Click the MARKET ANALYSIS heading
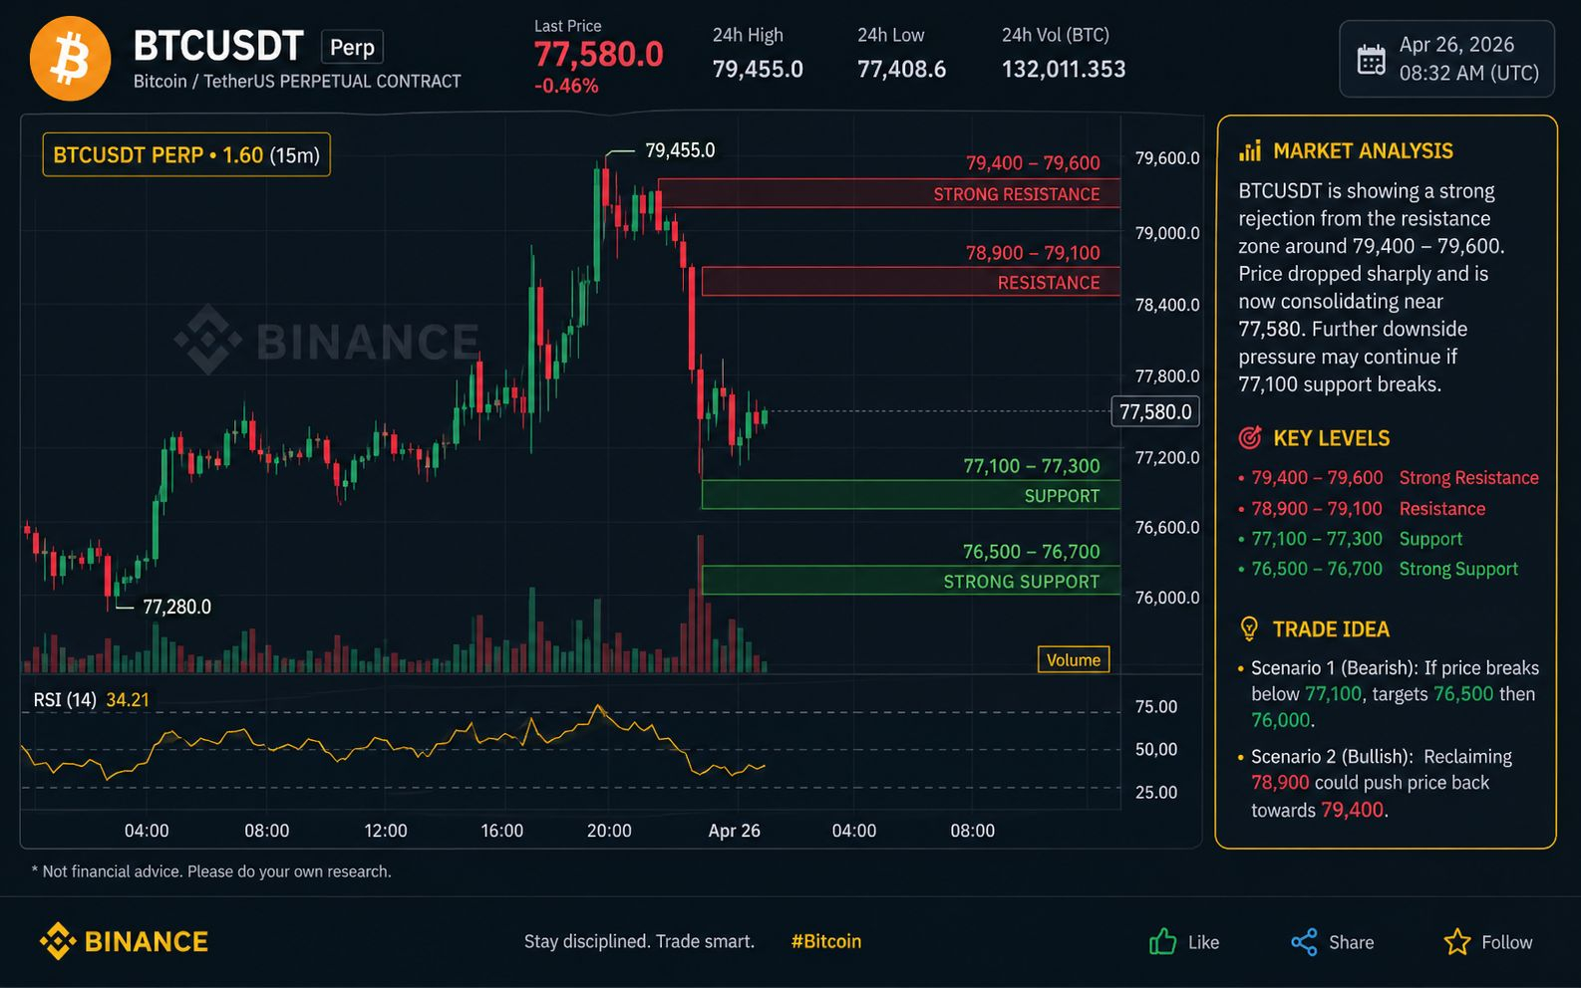This screenshot has height=988, width=1581. [x=1363, y=150]
